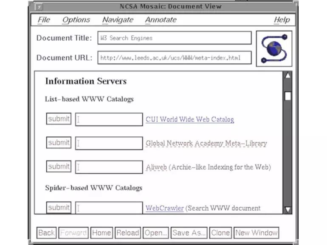This screenshot has height=245, width=327.
Task: Click the Aliweb search text box
Action: click(109, 167)
